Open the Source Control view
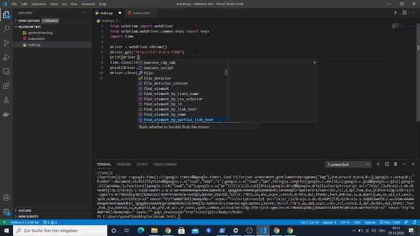Image resolution: width=420 pixels, height=236 pixels. point(6,43)
